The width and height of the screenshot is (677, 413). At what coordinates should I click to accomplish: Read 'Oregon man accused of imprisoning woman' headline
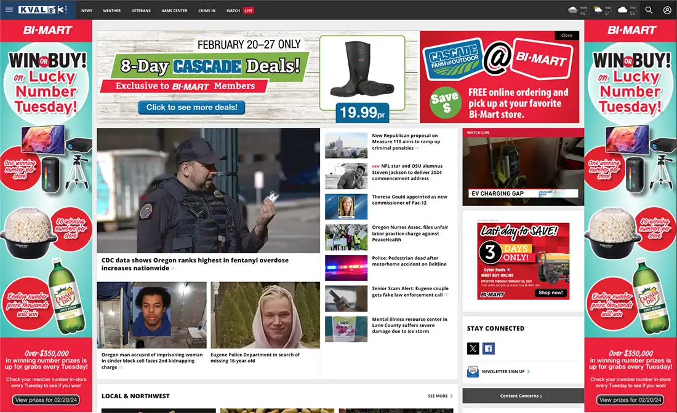152,361
